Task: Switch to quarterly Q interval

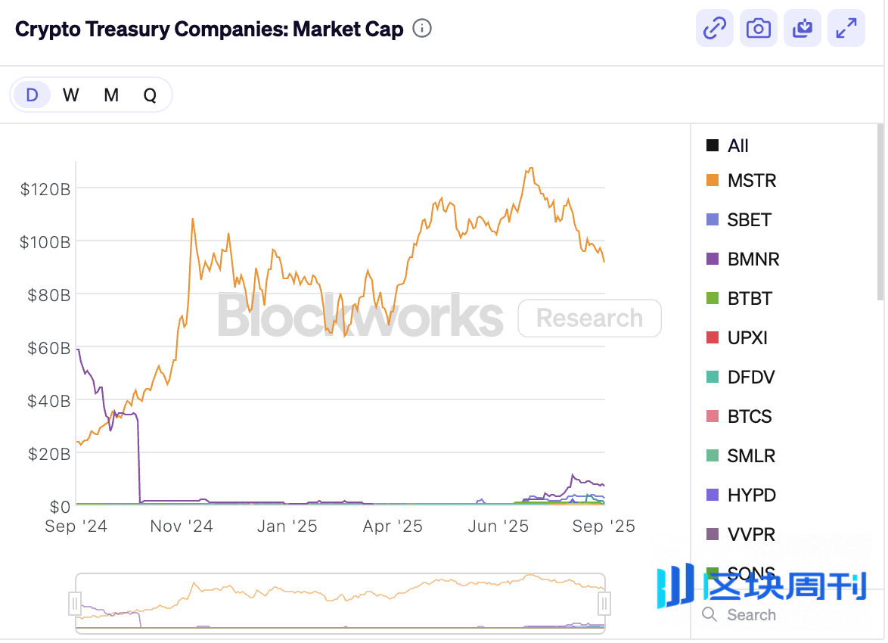Action: (150, 95)
